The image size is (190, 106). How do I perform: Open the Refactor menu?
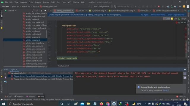coord(46,2)
